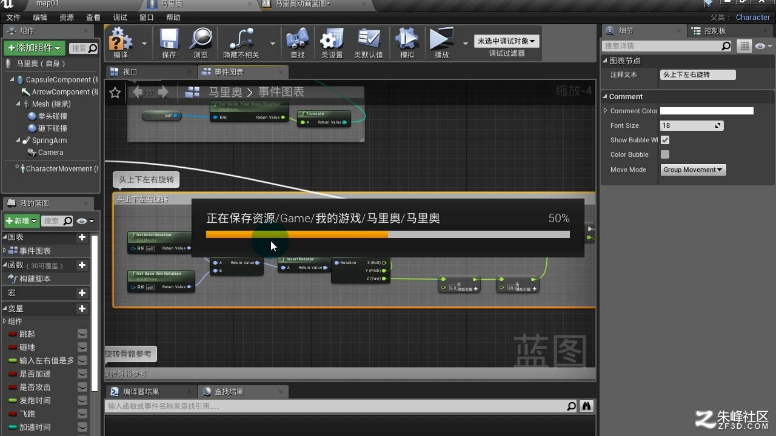Open the dropdown arrow next to 隐藏不相关
The height and width of the screenshot is (436, 776).
coord(272,44)
